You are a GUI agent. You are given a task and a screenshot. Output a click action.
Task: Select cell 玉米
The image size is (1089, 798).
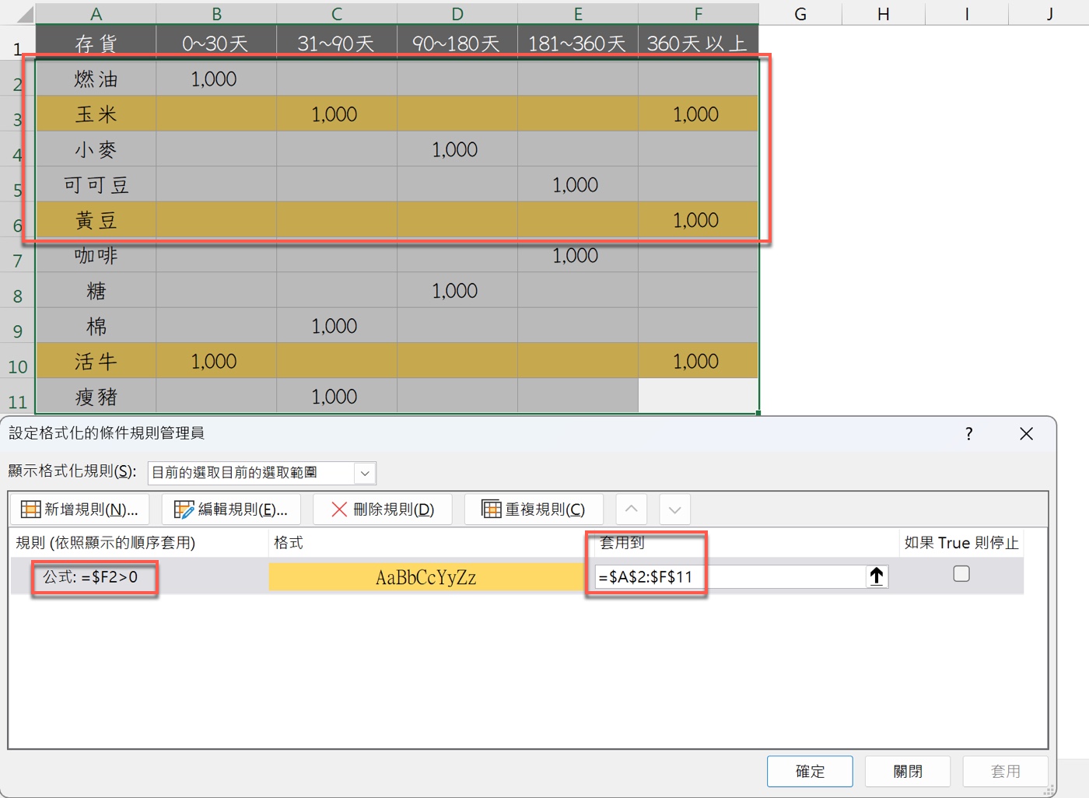(x=96, y=114)
